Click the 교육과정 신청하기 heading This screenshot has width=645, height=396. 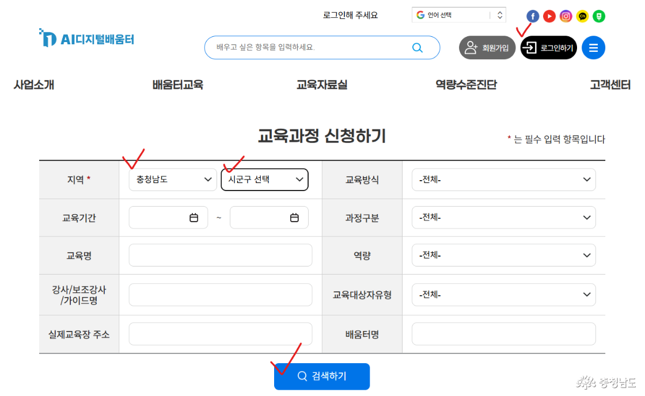coord(322,136)
